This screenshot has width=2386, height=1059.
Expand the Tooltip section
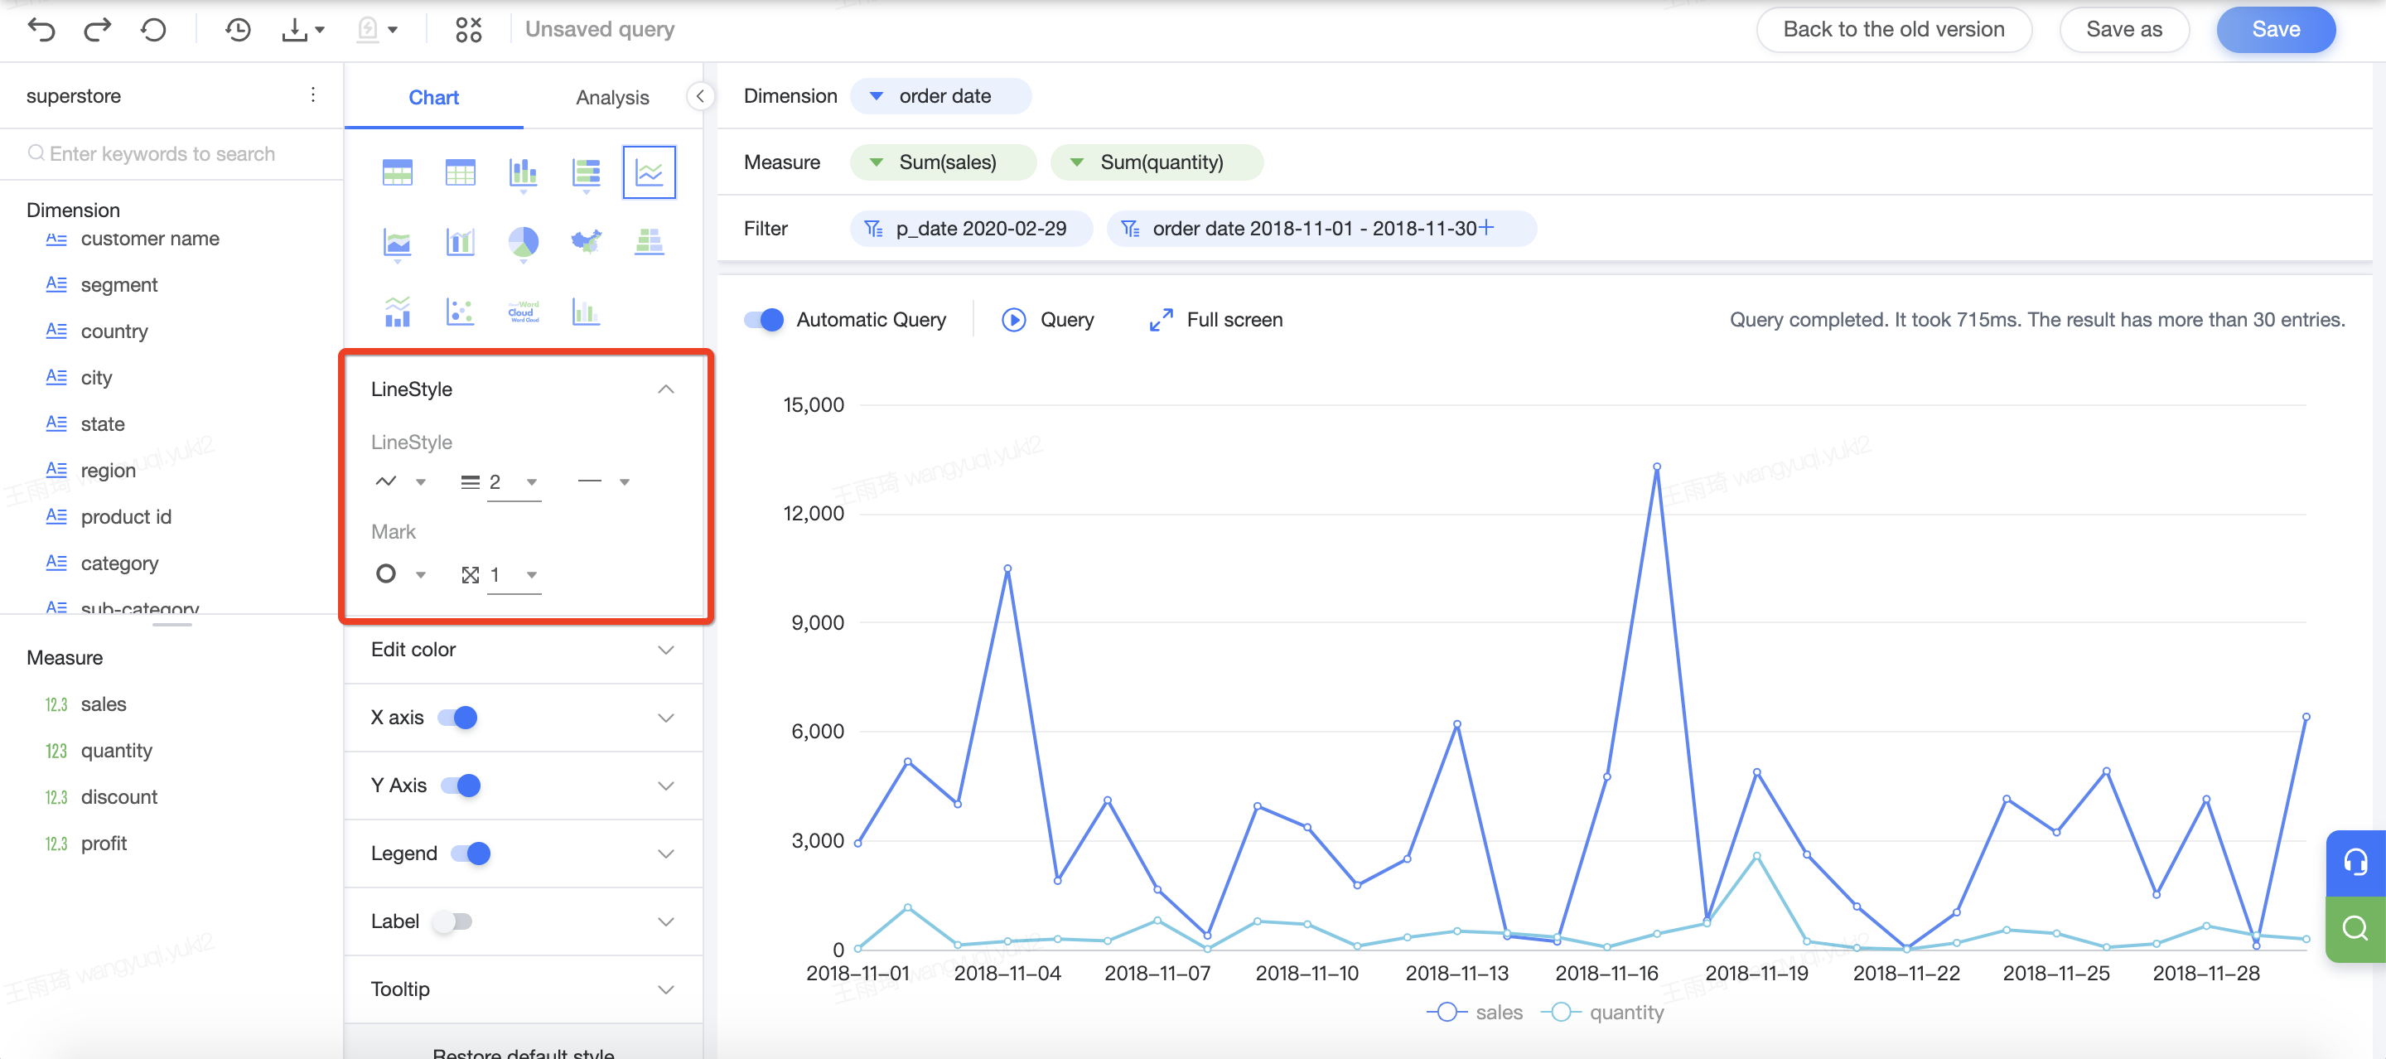(x=666, y=989)
